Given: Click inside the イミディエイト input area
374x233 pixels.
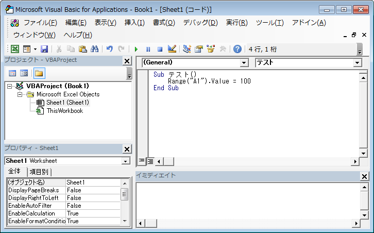Looking at the screenshot, I should (248, 201).
